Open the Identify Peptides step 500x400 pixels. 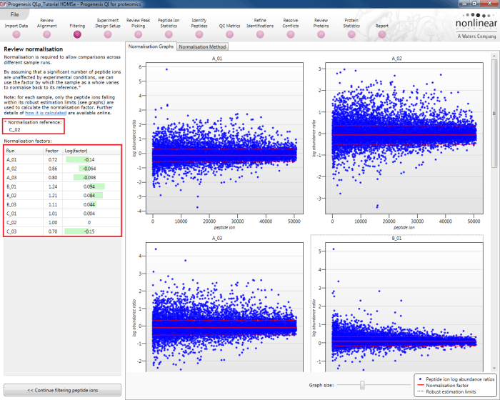(x=199, y=28)
